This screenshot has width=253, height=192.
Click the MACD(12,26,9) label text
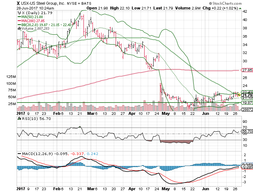[38, 154]
